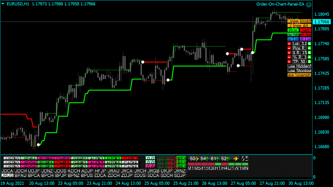Screen dimensions: 333x187
Task: Click the 61 up-arrow strength indicator
Action: 215,159
